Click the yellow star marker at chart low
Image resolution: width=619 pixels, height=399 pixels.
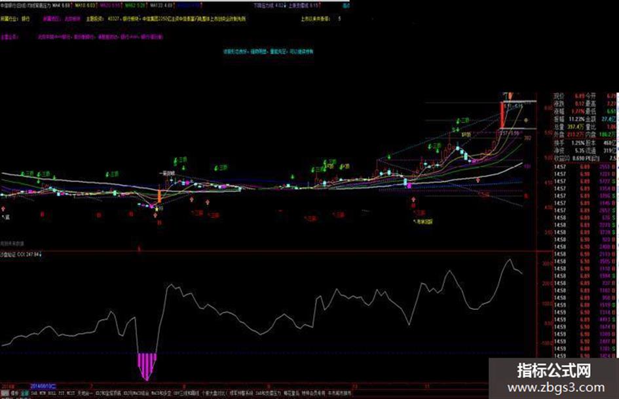pos(157,208)
